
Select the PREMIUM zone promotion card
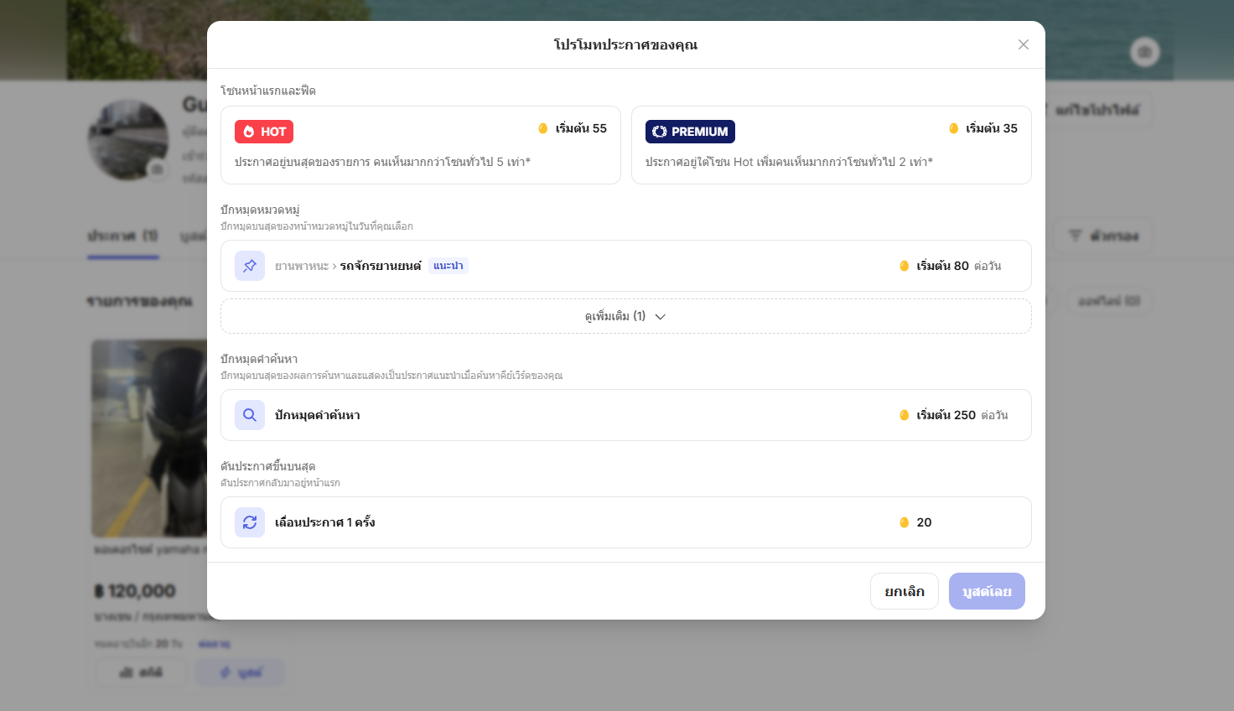point(832,145)
